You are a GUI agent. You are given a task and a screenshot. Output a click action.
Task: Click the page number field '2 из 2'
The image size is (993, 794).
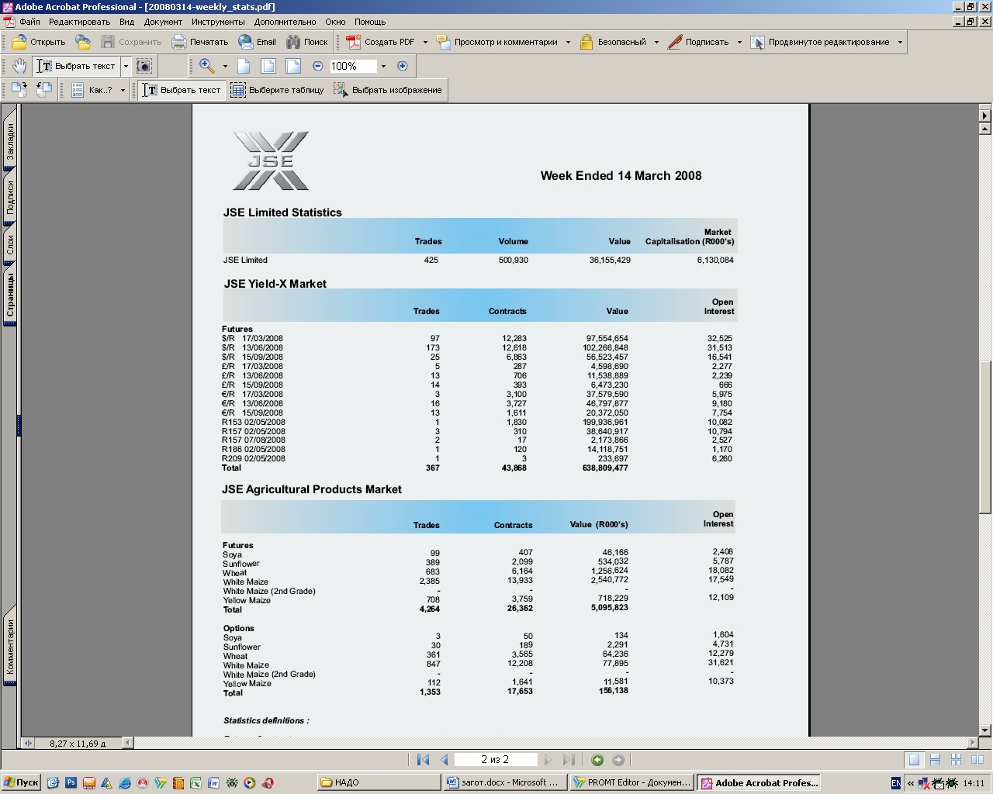pos(496,760)
